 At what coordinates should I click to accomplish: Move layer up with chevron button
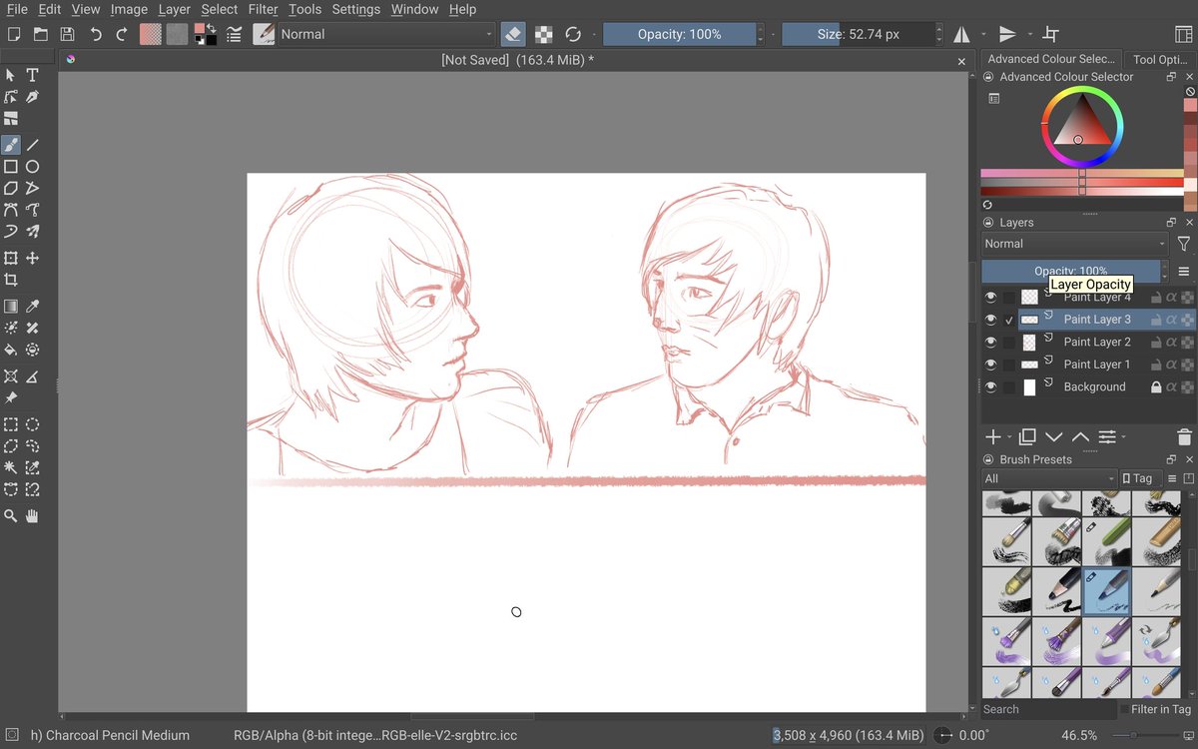[1080, 437]
